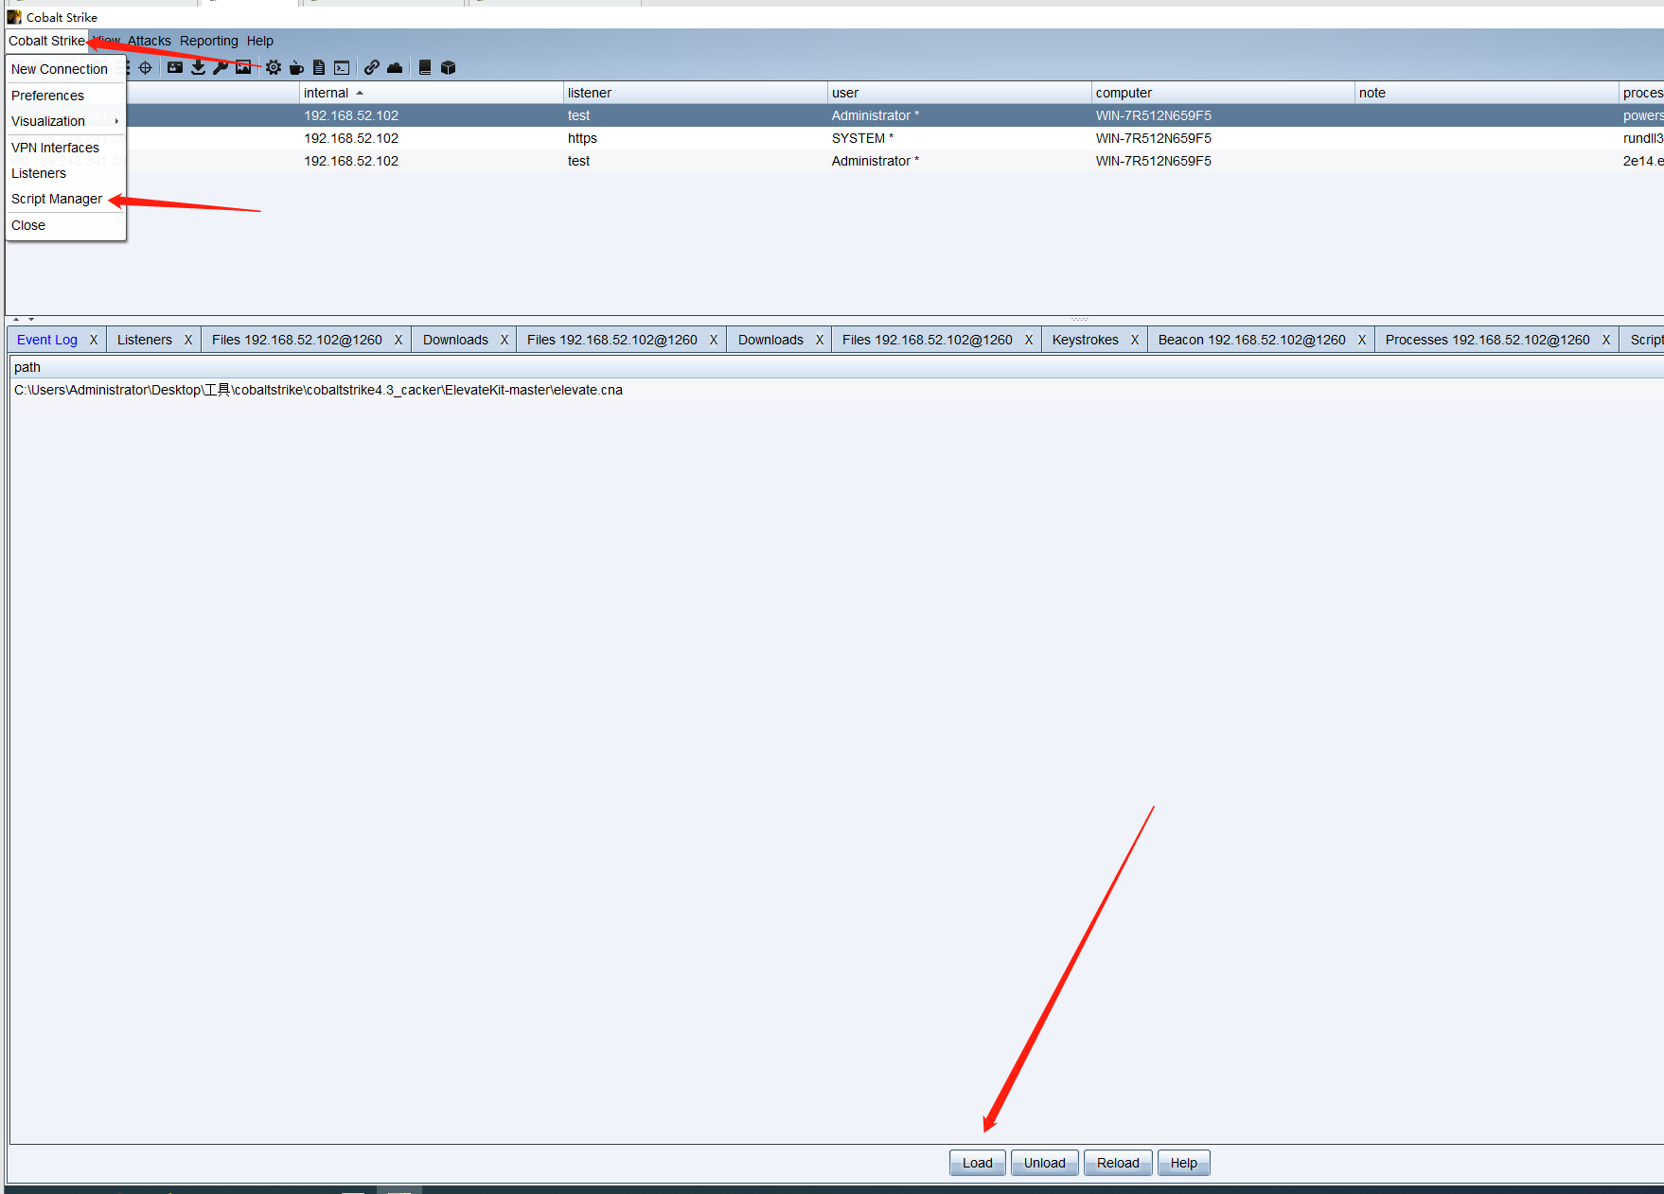
Task: Click the document macro icon in toolbar
Action: [x=319, y=67]
